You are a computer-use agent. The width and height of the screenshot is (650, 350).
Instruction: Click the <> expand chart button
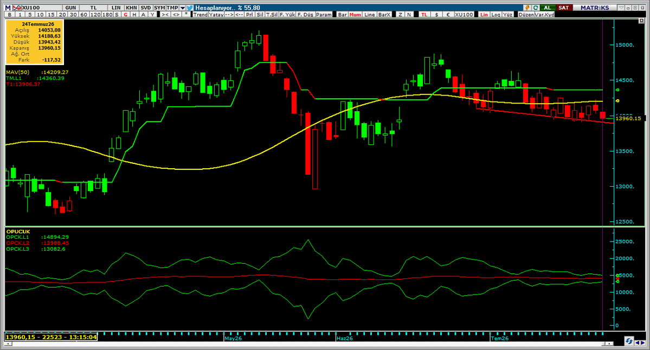click(176, 15)
